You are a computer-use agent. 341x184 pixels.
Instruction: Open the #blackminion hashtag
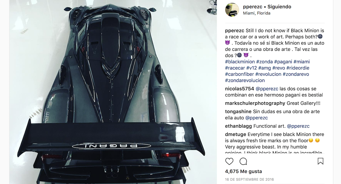click(x=240, y=62)
